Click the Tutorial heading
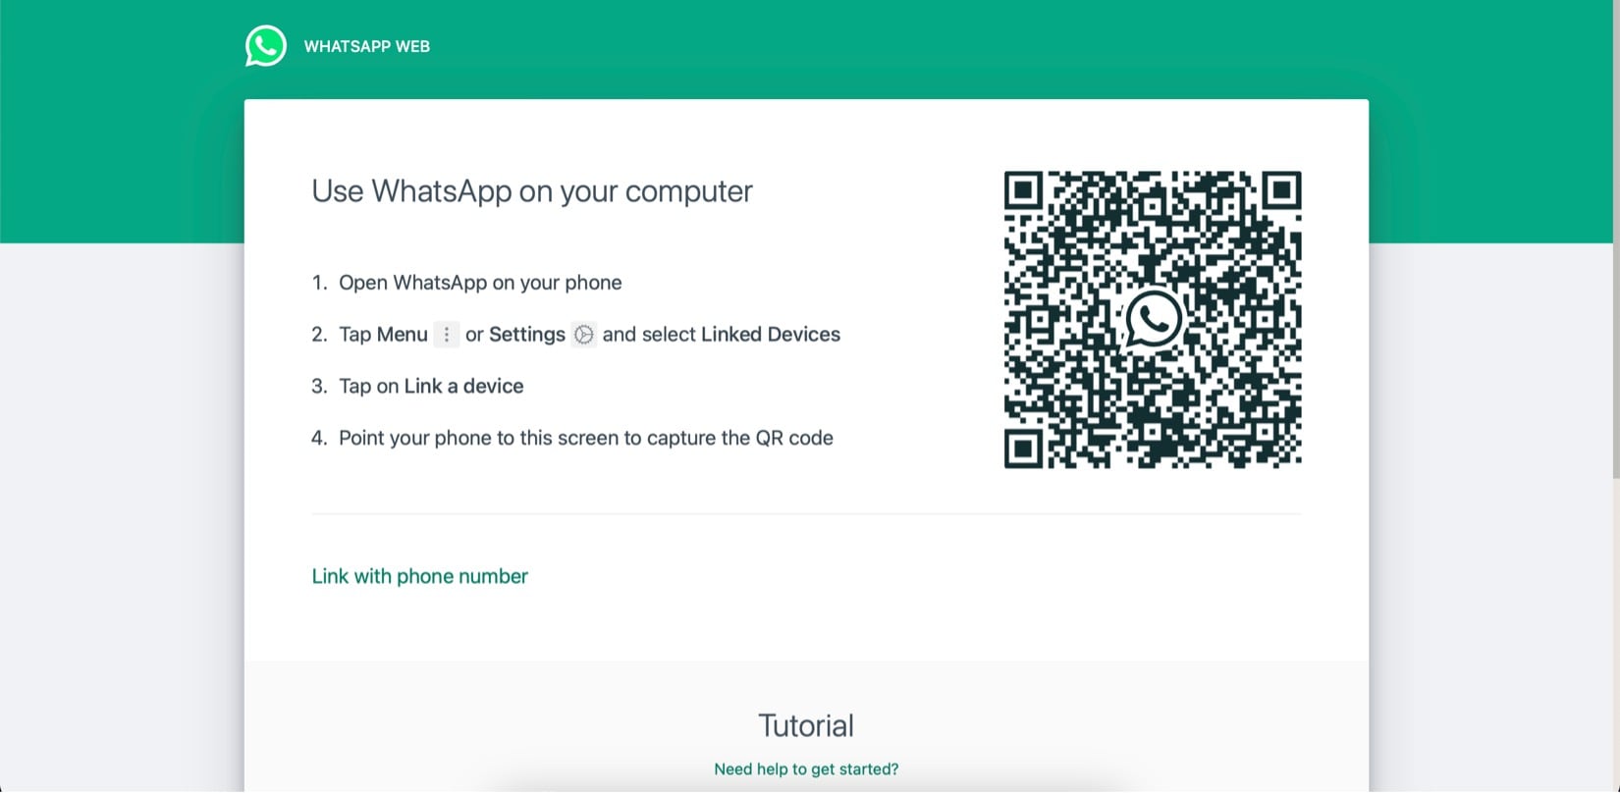 806,725
